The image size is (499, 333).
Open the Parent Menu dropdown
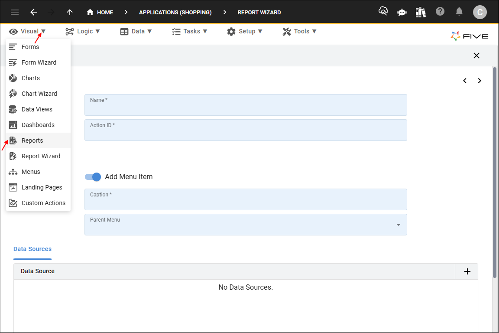(x=246, y=225)
